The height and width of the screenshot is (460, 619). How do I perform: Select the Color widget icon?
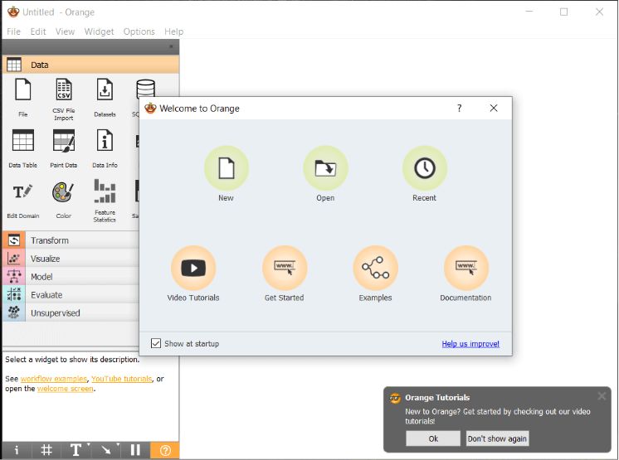pos(63,192)
